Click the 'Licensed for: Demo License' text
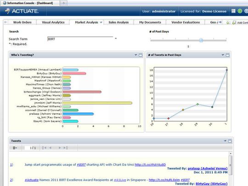 tap(203, 11)
